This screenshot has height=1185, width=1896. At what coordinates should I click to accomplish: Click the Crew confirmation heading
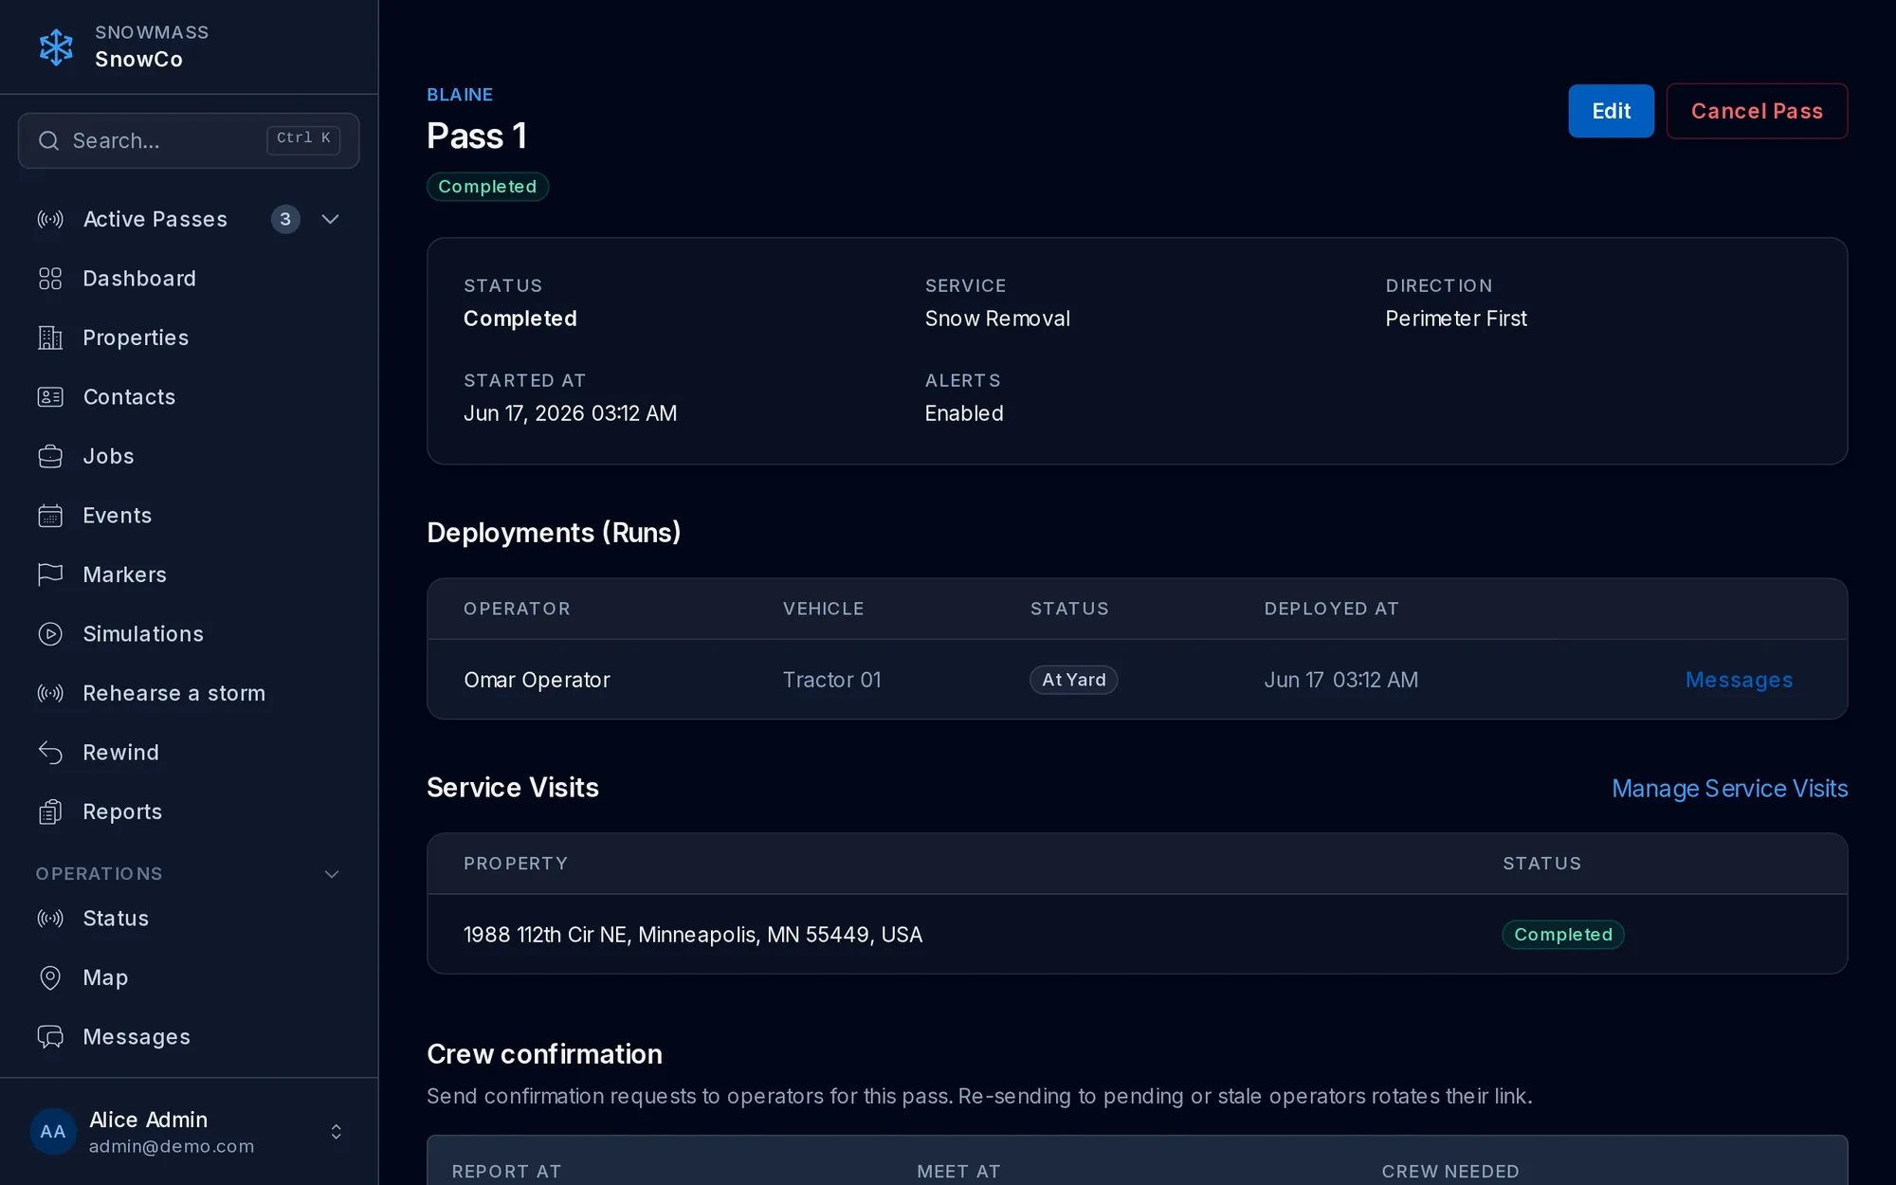(x=544, y=1054)
